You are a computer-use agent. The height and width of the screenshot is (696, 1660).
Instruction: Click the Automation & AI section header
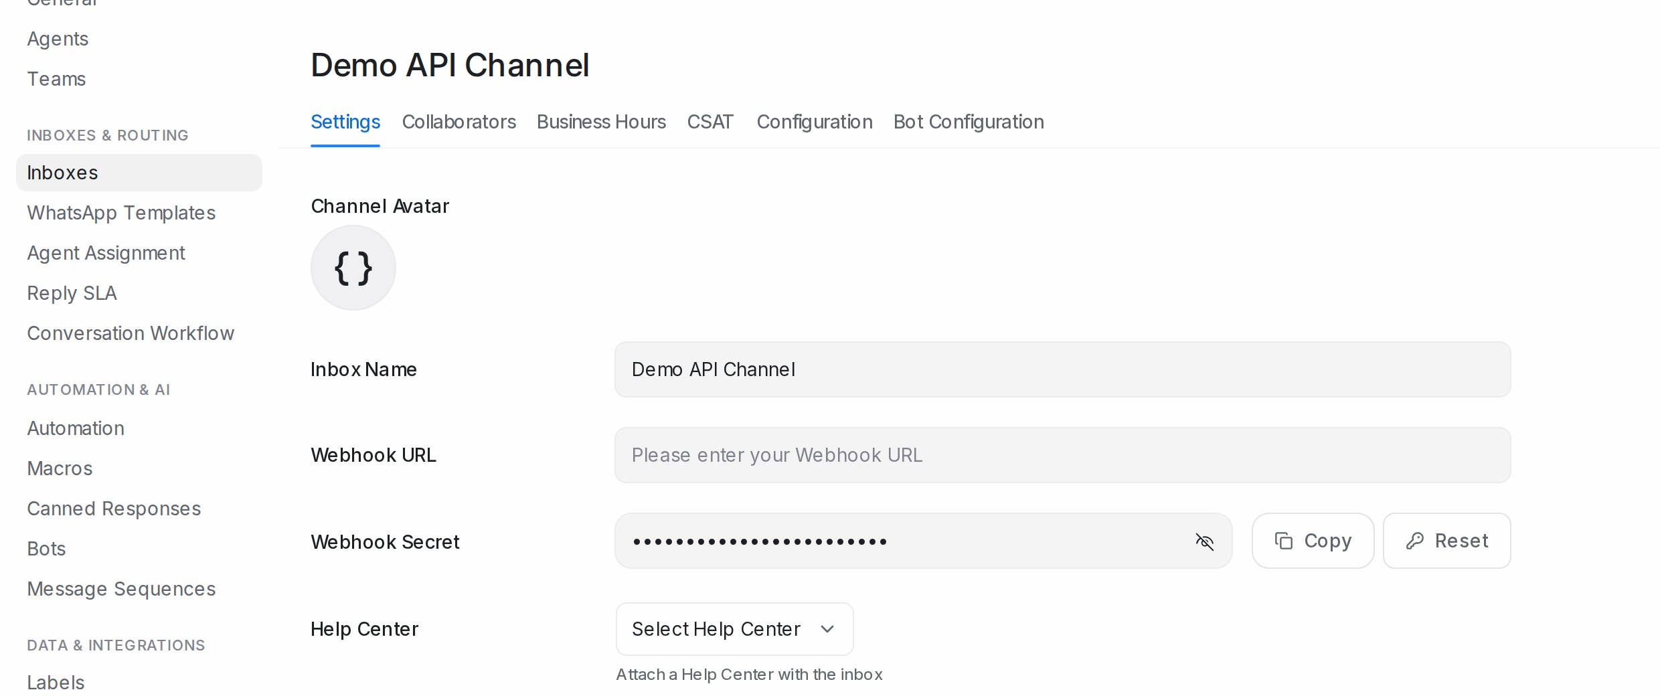coord(98,389)
